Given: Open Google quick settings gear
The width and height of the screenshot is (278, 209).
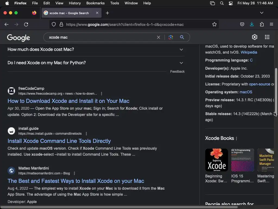Looking at the screenshot, I should coord(255,37).
